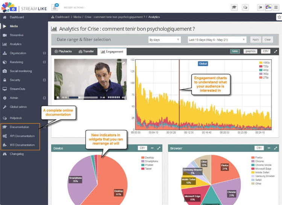Screen dimensions: 282x205
Task: Click the Global admin wrench icon
Action: (x=5, y=107)
